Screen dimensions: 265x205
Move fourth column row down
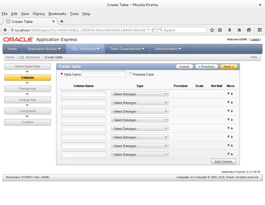[x=228, y=119]
